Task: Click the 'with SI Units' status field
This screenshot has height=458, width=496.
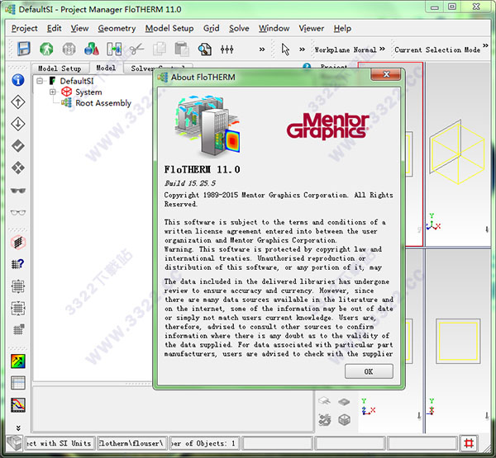Action: (x=60, y=443)
